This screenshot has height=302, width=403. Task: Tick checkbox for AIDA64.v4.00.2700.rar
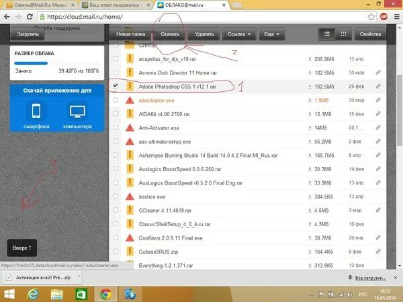click(116, 114)
